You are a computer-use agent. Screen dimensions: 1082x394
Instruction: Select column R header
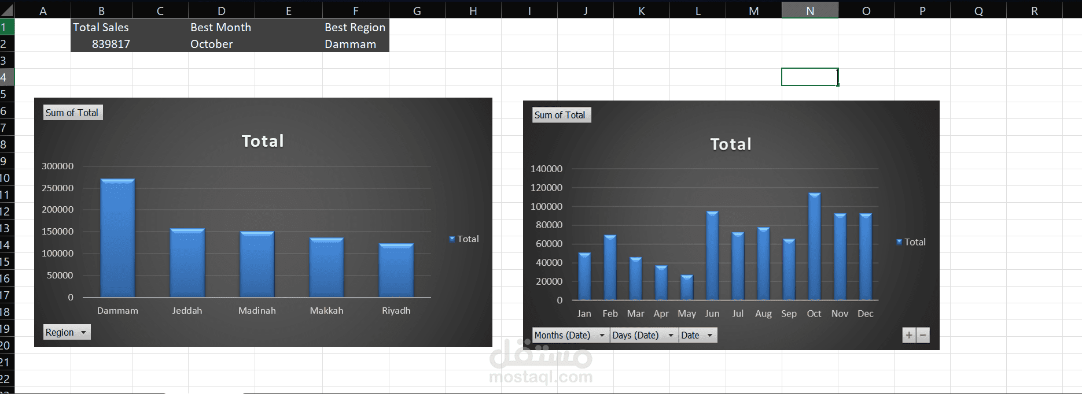[1035, 10]
